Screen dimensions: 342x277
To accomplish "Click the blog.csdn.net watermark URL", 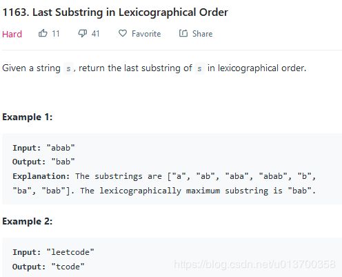I will point(254,265).
